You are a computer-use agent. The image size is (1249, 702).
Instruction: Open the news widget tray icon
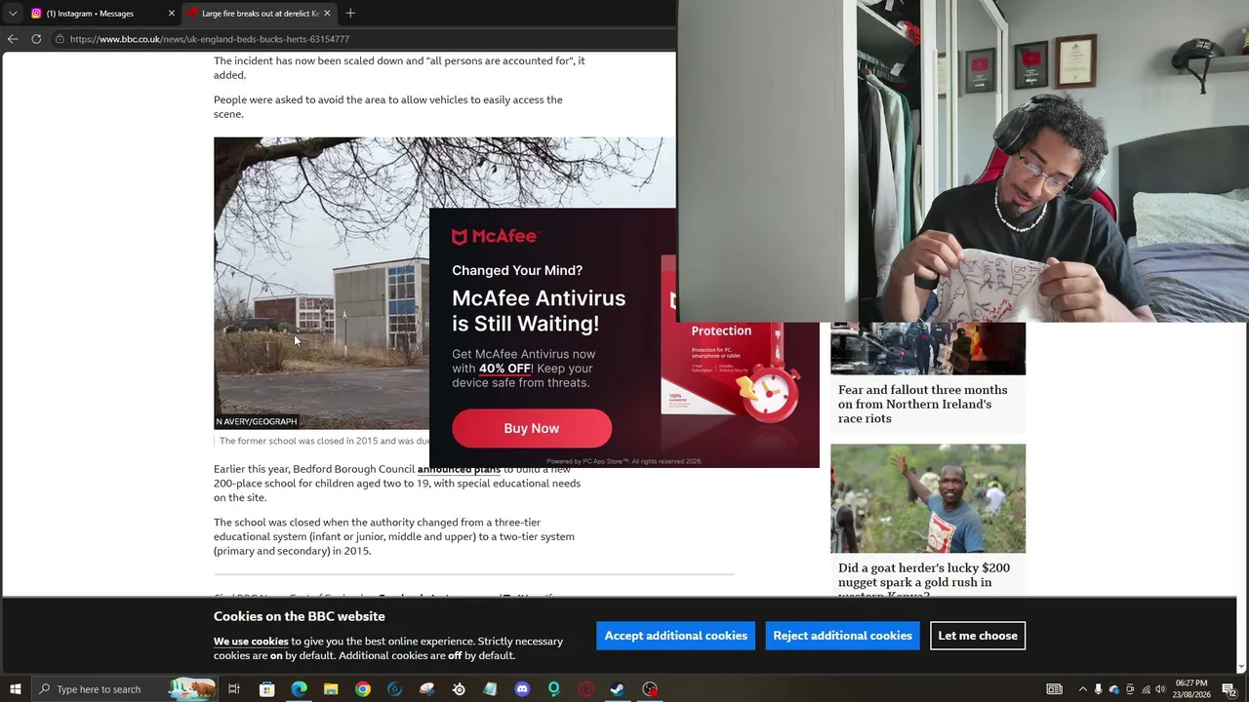coord(1054,689)
